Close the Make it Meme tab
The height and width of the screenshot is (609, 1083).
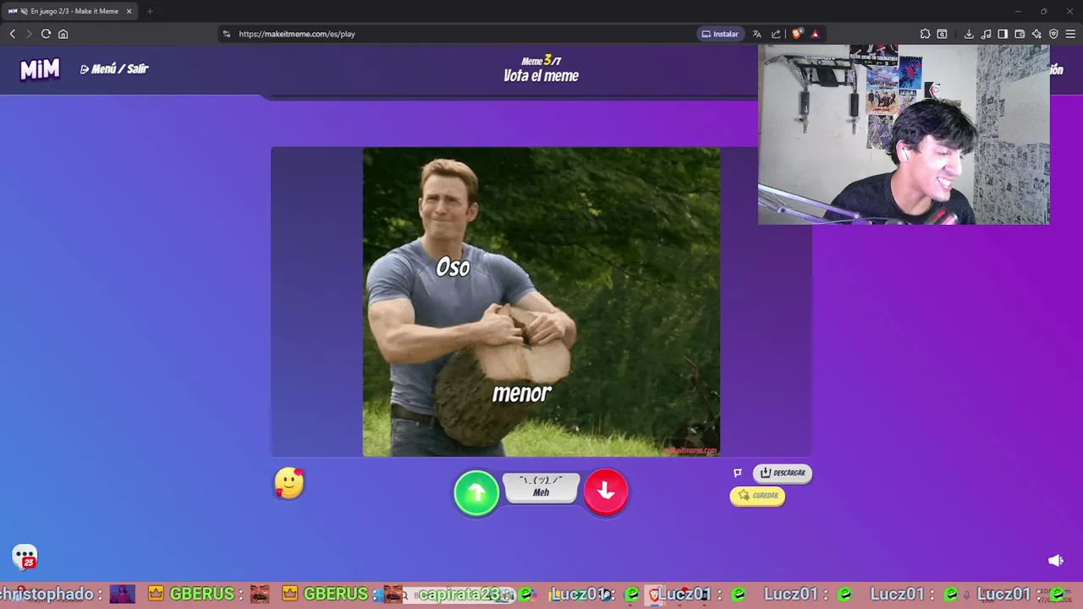point(129,11)
